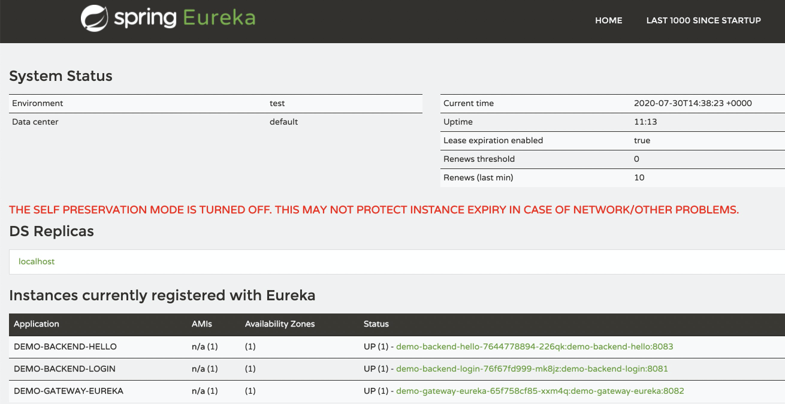Viewport: 785px width, 404px height.
Task: Click the Environment row value test
Action: coord(277,103)
